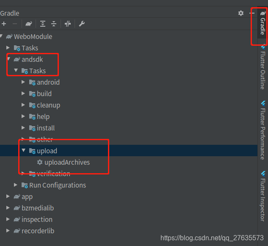
Task: Click the recorderlib elephant icon
Action: [x=17, y=231]
